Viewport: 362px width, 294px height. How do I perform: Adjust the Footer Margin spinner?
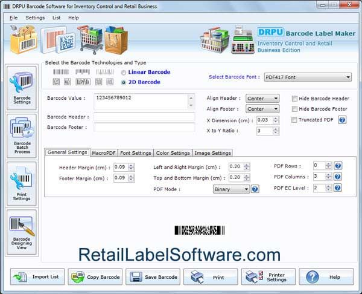click(131, 178)
